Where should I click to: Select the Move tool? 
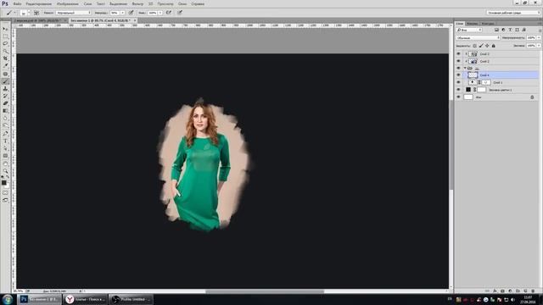coord(5,29)
